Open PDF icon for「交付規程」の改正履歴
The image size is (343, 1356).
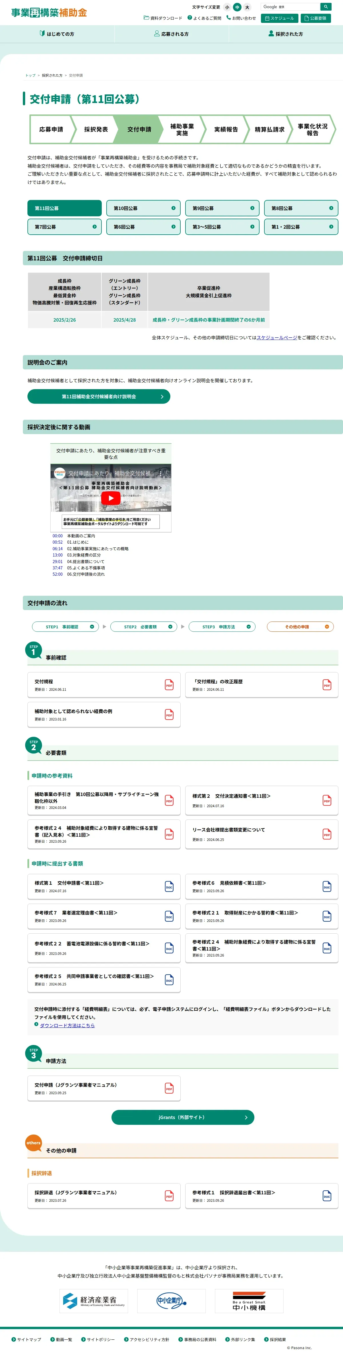click(x=327, y=685)
